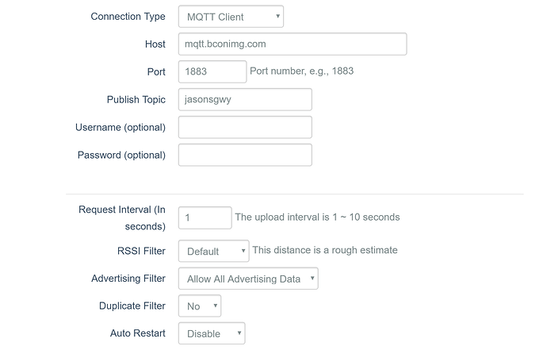547x350 pixels.
Task: Click the Request Interval input box
Action: [205, 217]
